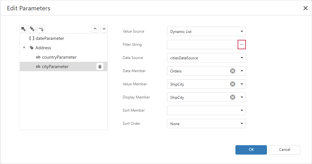Clear the Value Member ShipCity value
Screen dimensions: 312x164
(x=233, y=84)
